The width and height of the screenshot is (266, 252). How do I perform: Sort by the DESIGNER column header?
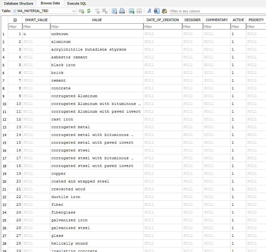192,20
